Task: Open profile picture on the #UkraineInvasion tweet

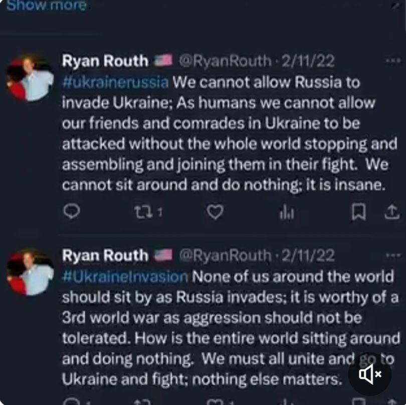Action: click(x=30, y=272)
